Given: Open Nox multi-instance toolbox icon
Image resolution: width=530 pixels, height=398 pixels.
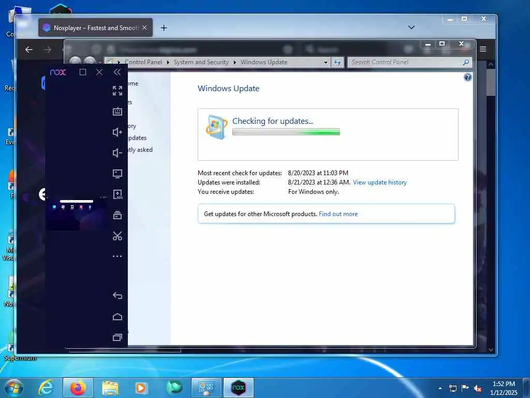Looking at the screenshot, I should click(x=117, y=215).
